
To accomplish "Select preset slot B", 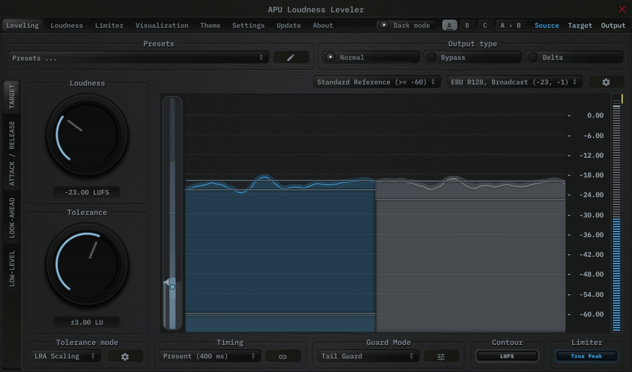I will [x=467, y=25].
